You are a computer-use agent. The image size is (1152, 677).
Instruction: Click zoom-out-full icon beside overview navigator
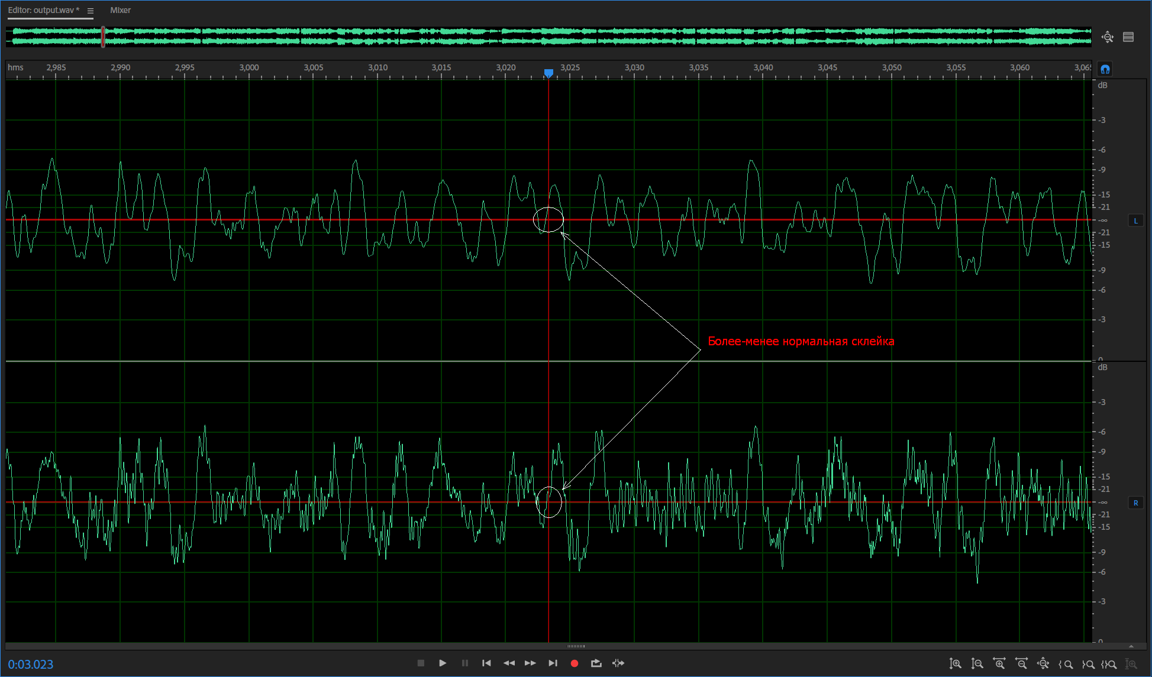(1108, 37)
